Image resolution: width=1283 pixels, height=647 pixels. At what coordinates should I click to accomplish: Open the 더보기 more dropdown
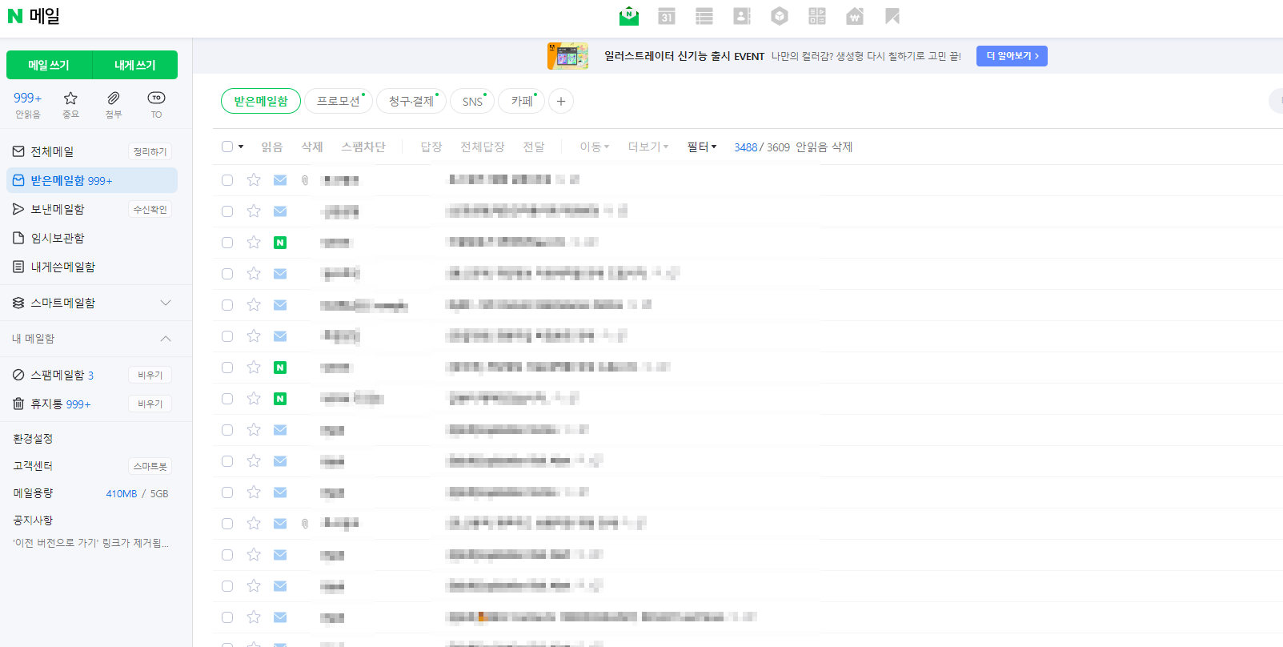(x=648, y=147)
